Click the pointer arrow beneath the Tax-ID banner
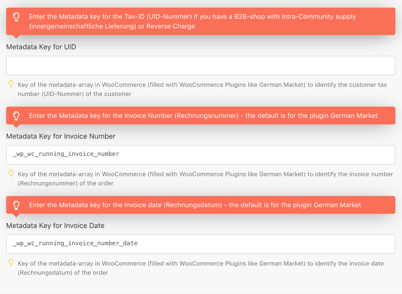Screen dimensions: 402x294 pyautogui.click(x=16, y=37)
